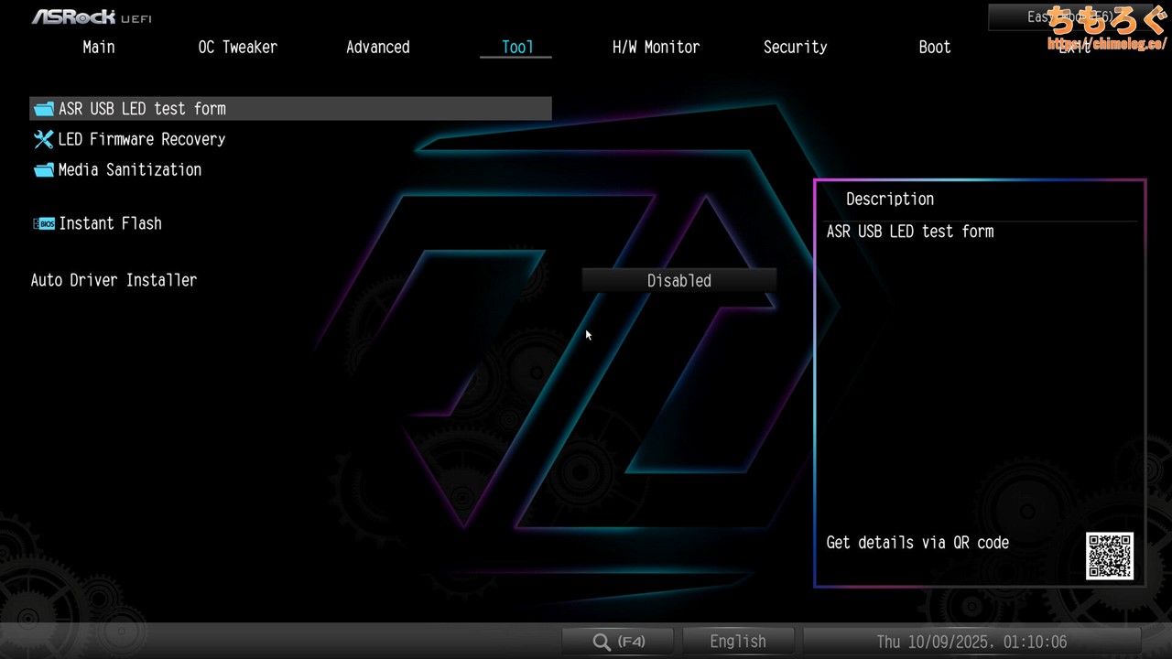This screenshot has width=1172, height=659.
Task: Open Auto Driver Installer Disabled dropdown
Action: 678,281
